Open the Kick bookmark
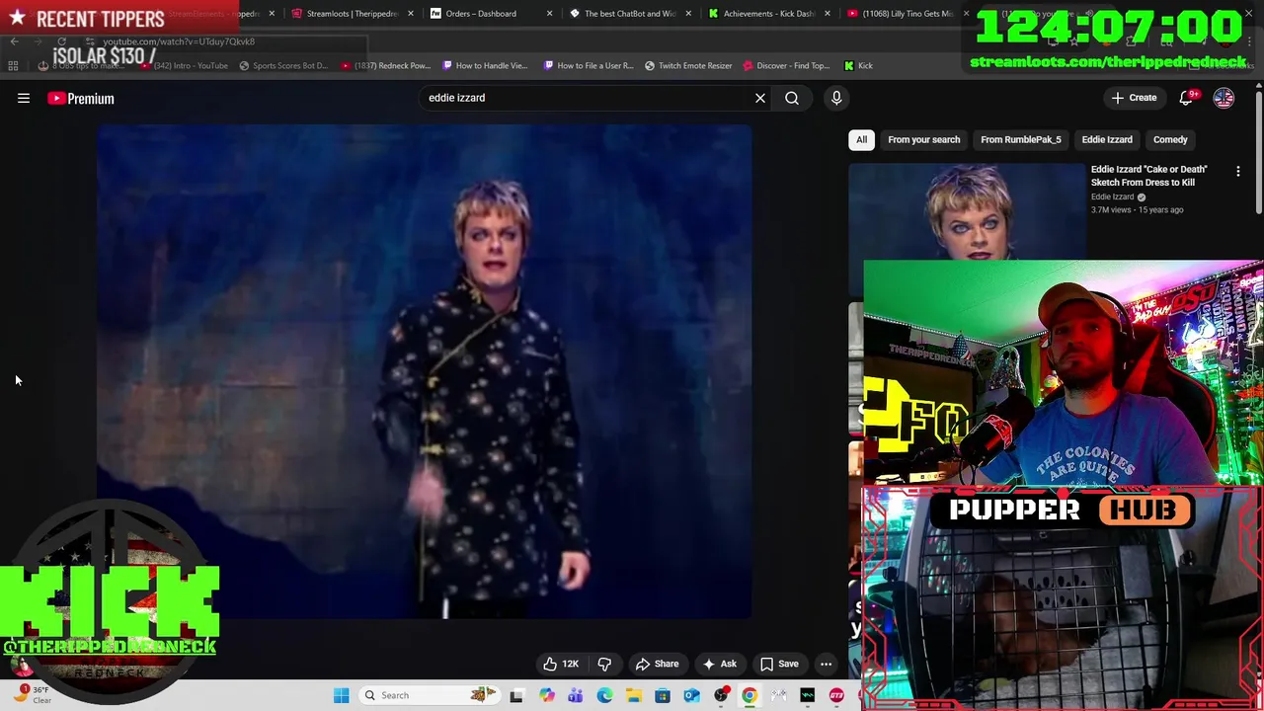Screen dimensions: 1264x711 [x=858, y=66]
